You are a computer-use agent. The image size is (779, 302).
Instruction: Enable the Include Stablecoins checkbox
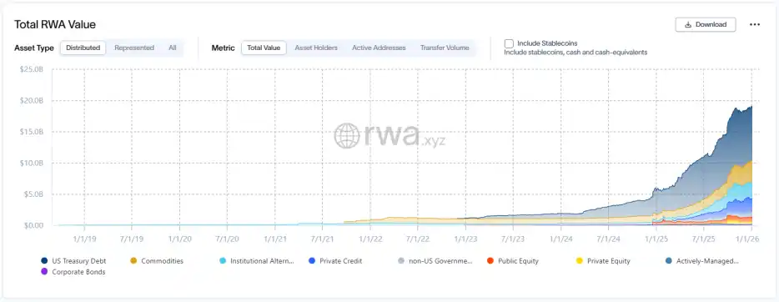point(509,43)
